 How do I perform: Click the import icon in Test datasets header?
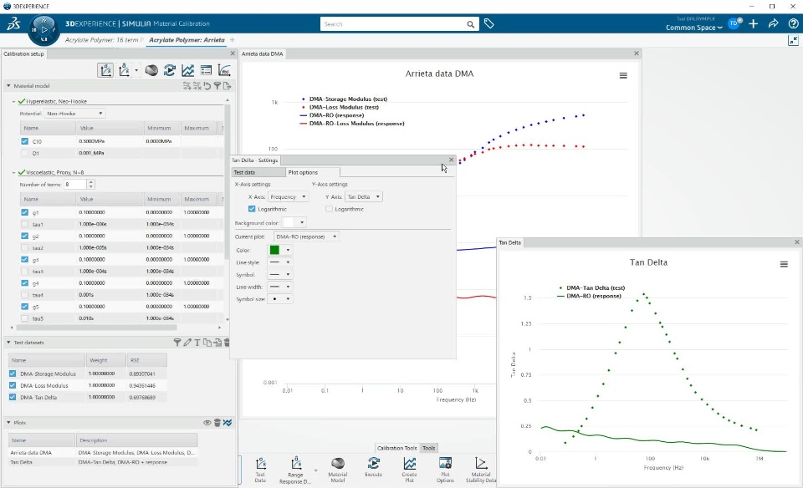pyautogui.click(x=217, y=343)
